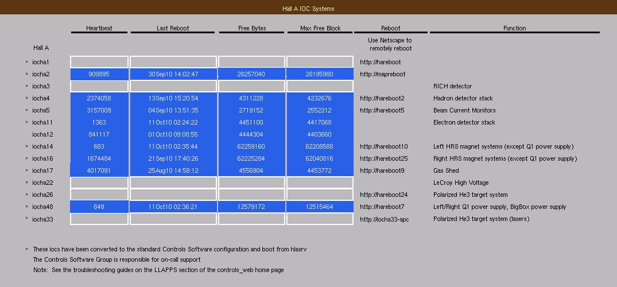
Task: Click last reboot 11Oct10 02:35:44
Action: 173,146
